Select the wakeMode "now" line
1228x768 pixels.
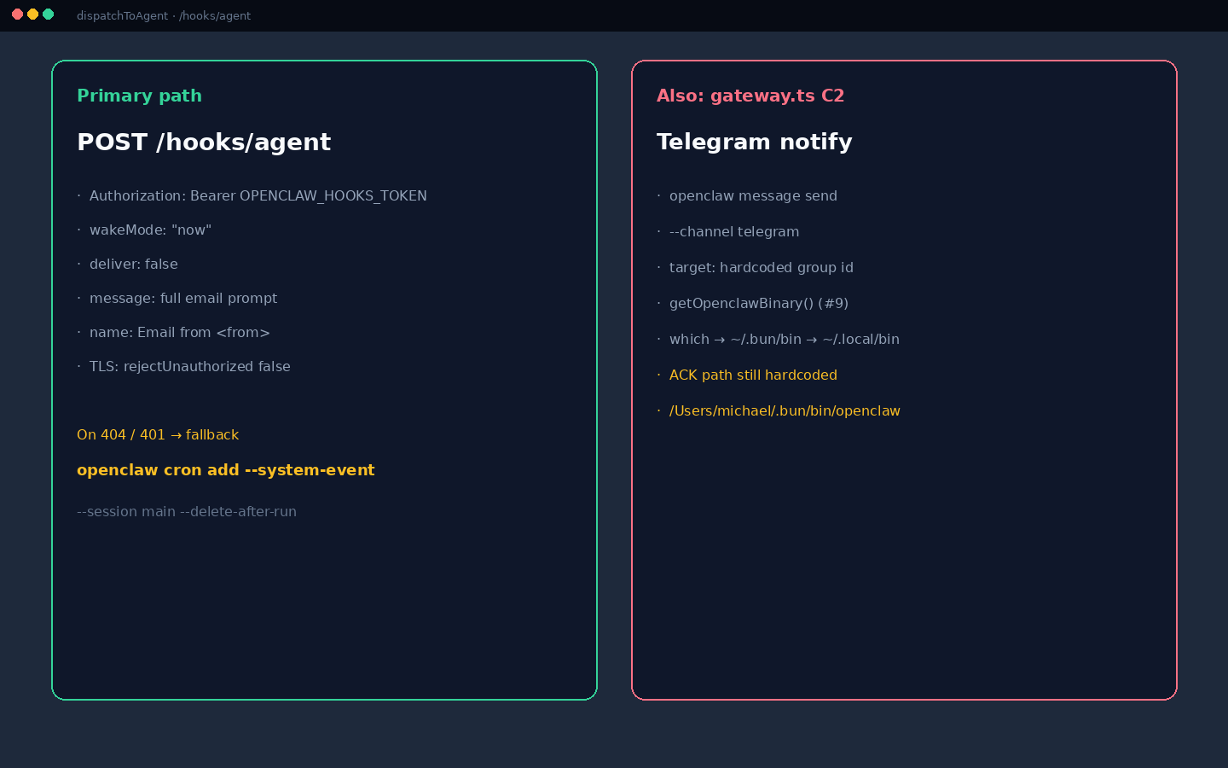[x=150, y=230]
